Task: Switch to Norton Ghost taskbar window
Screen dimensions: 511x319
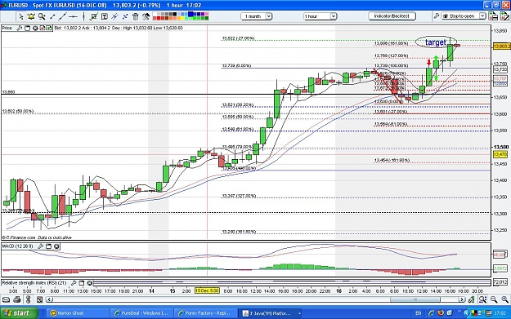Action: pos(77,313)
